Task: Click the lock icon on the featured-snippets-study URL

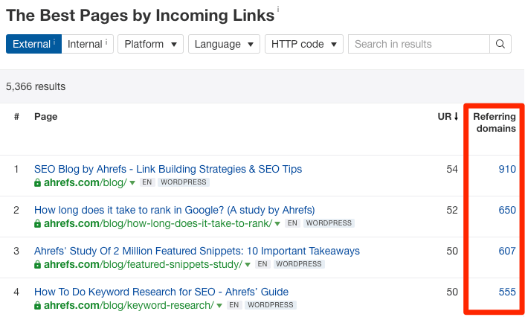Action: point(38,264)
